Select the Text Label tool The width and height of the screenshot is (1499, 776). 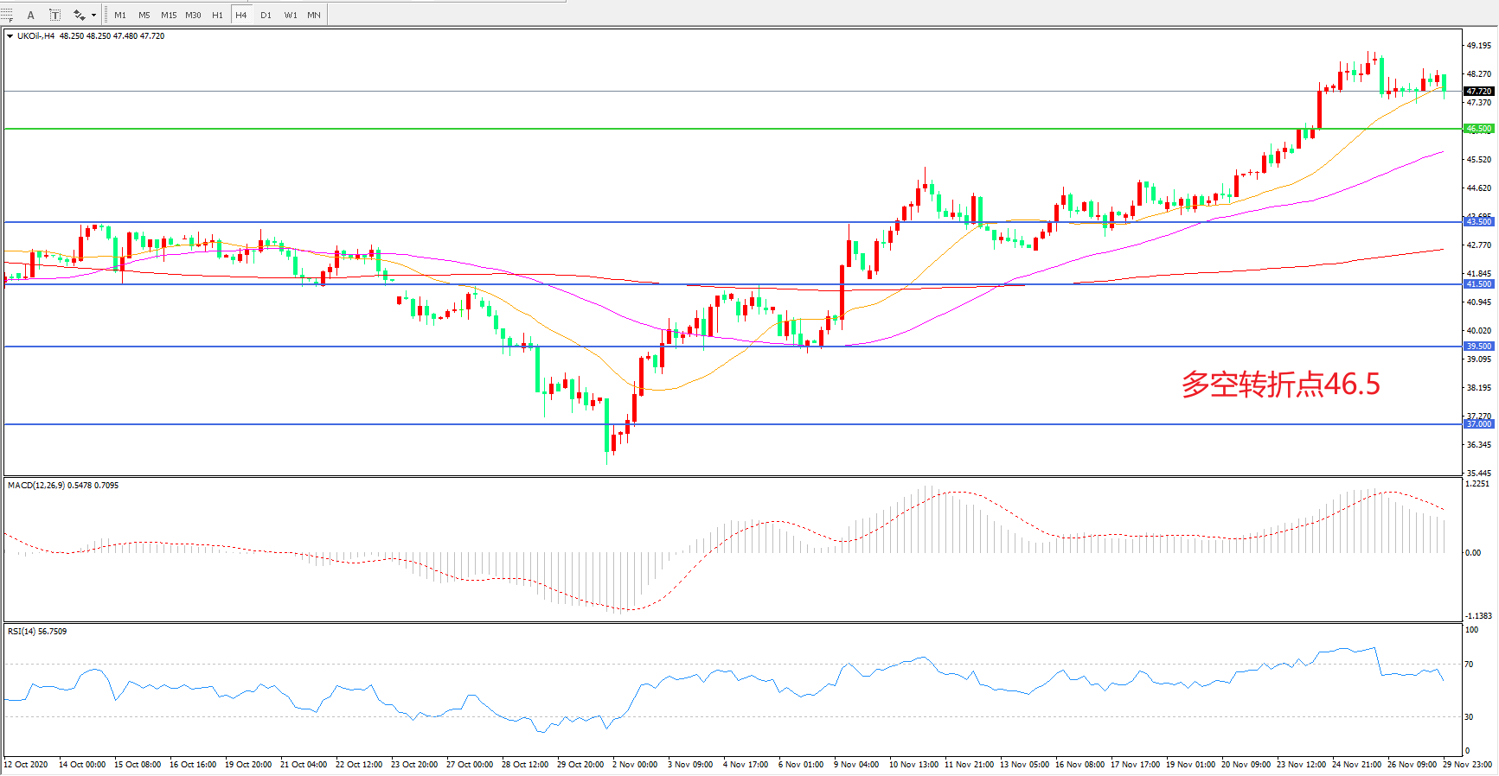tap(54, 15)
